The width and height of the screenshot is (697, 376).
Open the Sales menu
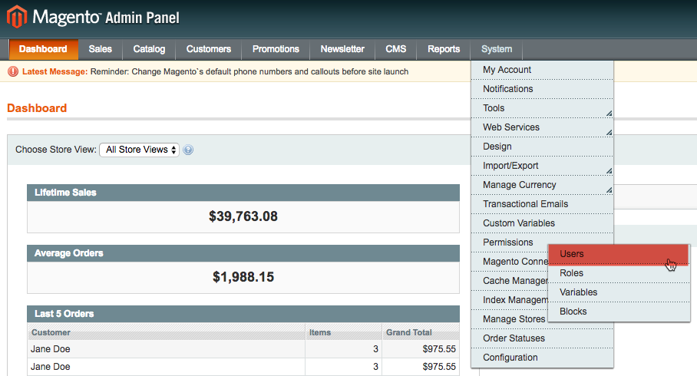(x=100, y=49)
